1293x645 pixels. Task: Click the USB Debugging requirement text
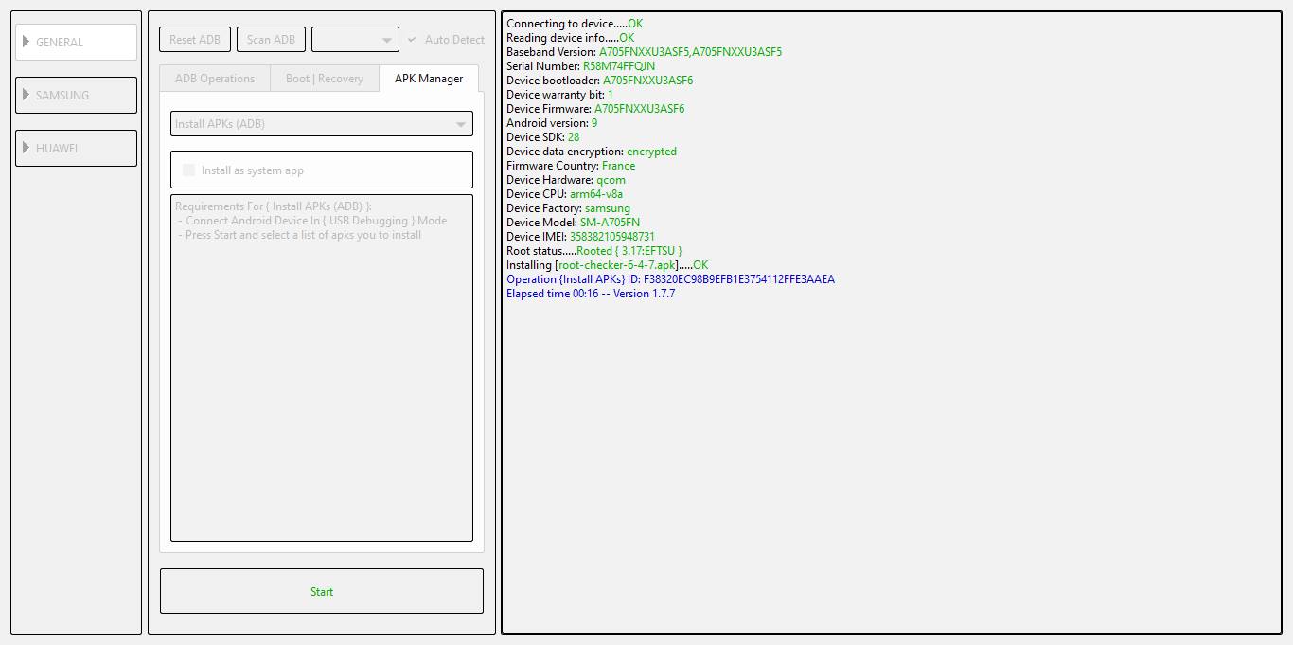tap(312, 221)
